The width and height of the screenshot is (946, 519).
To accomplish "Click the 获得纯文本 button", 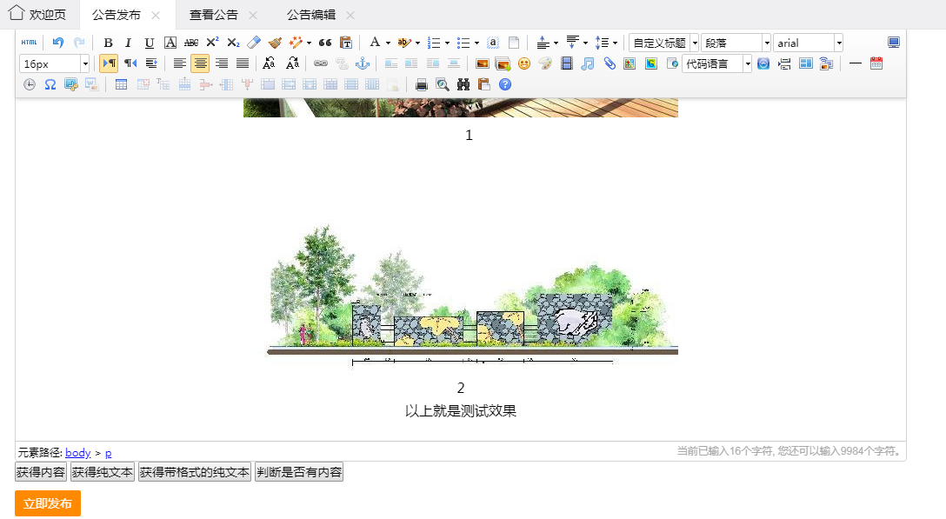I will click(103, 471).
